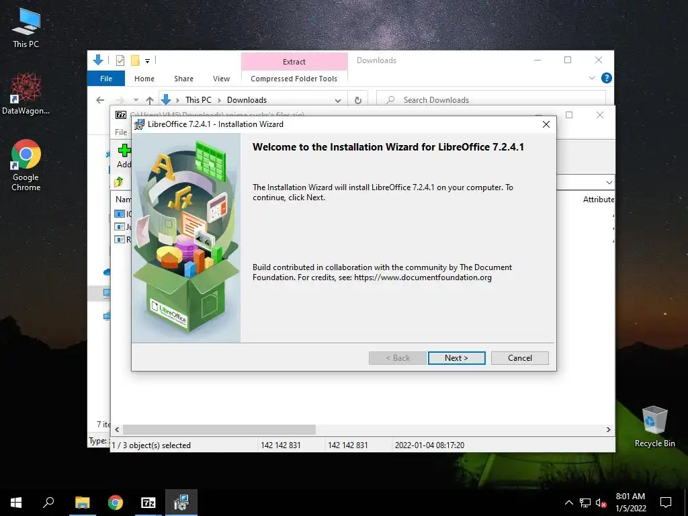Go back in Explorer navigation
Screen dimensions: 688x516
point(100,100)
